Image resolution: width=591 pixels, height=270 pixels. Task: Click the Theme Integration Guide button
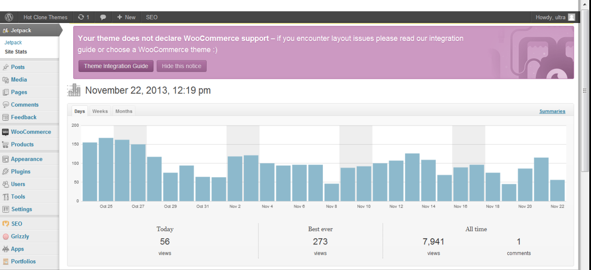tap(116, 66)
